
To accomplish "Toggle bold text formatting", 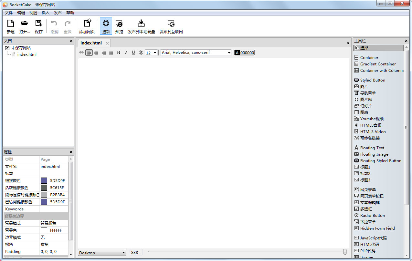I will click(x=119, y=53).
